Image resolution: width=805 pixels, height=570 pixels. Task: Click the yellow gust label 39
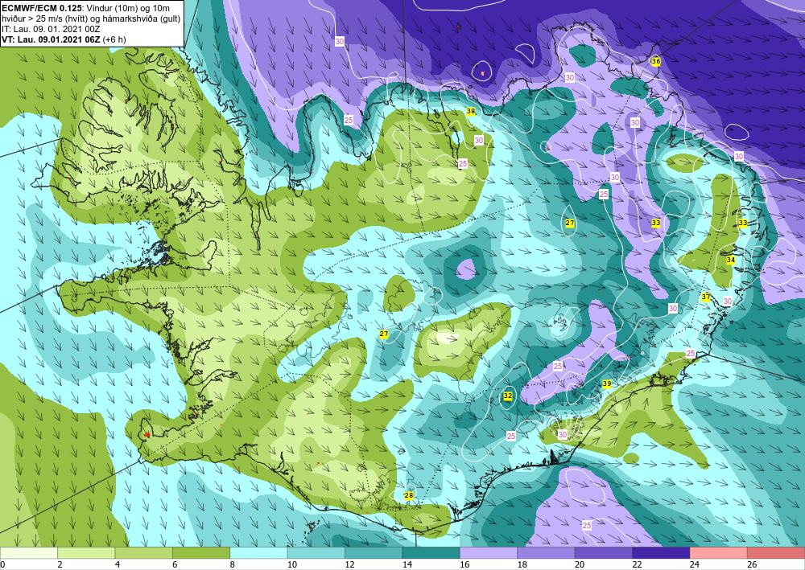(606, 383)
